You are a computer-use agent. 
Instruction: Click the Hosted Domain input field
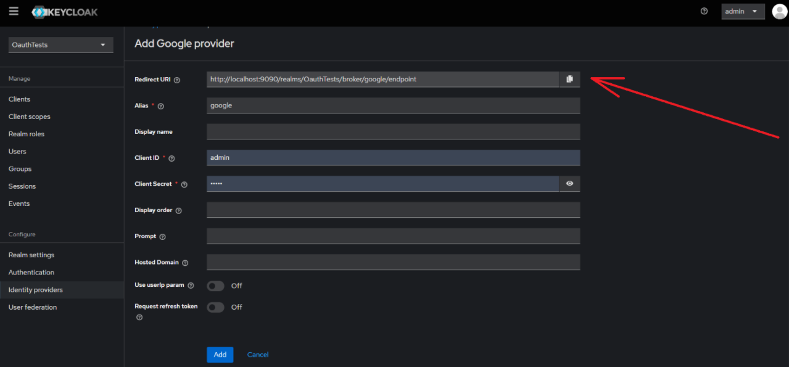tap(394, 262)
